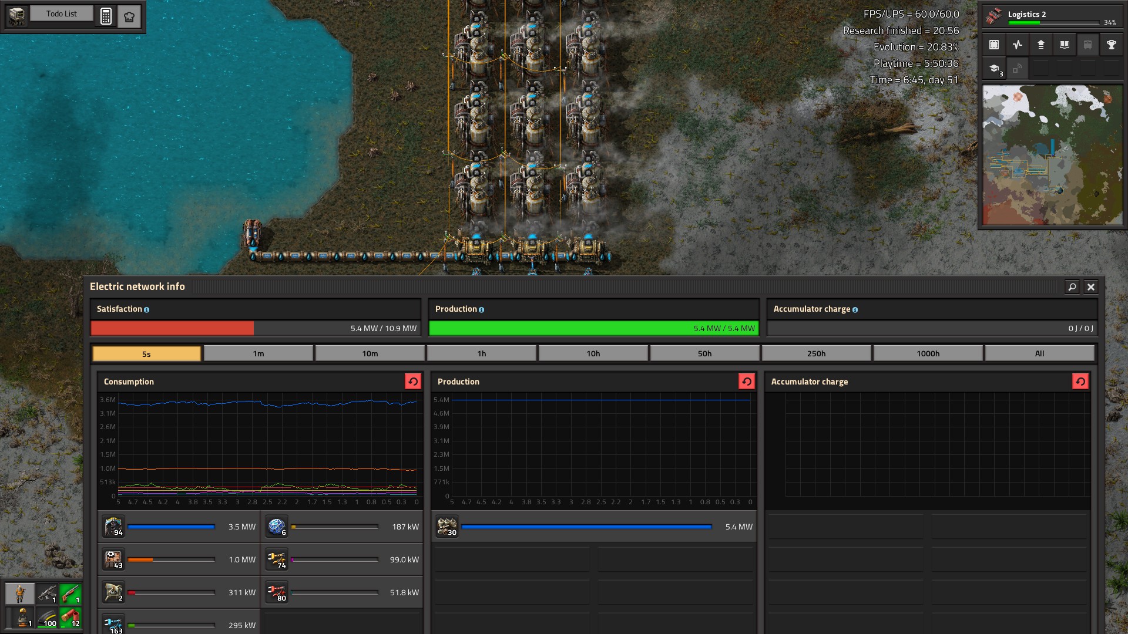Click the search magnifier in network info
Screen dimensions: 1128x634
1072,287
